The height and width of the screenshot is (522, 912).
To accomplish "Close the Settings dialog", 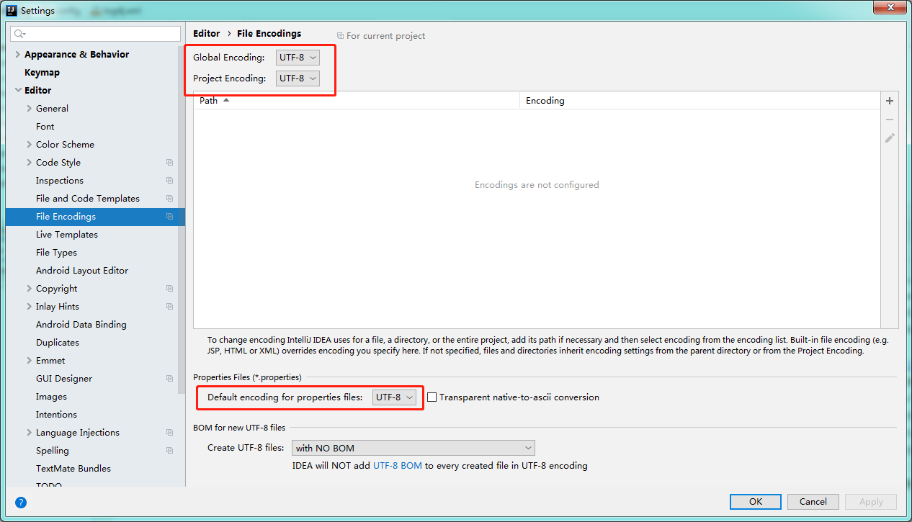I will [x=889, y=7].
